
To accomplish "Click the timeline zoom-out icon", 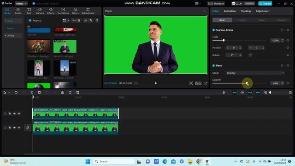I will point(265,92).
